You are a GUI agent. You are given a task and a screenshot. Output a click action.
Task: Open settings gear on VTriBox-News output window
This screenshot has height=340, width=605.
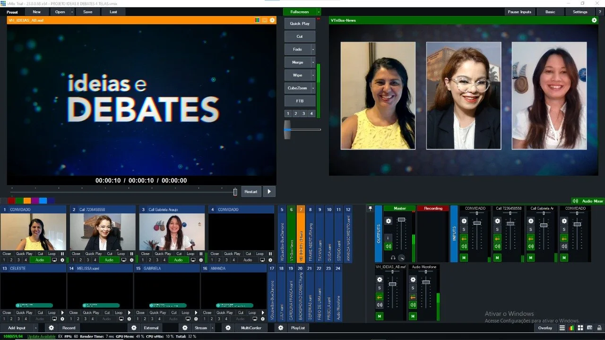pyautogui.click(x=594, y=20)
